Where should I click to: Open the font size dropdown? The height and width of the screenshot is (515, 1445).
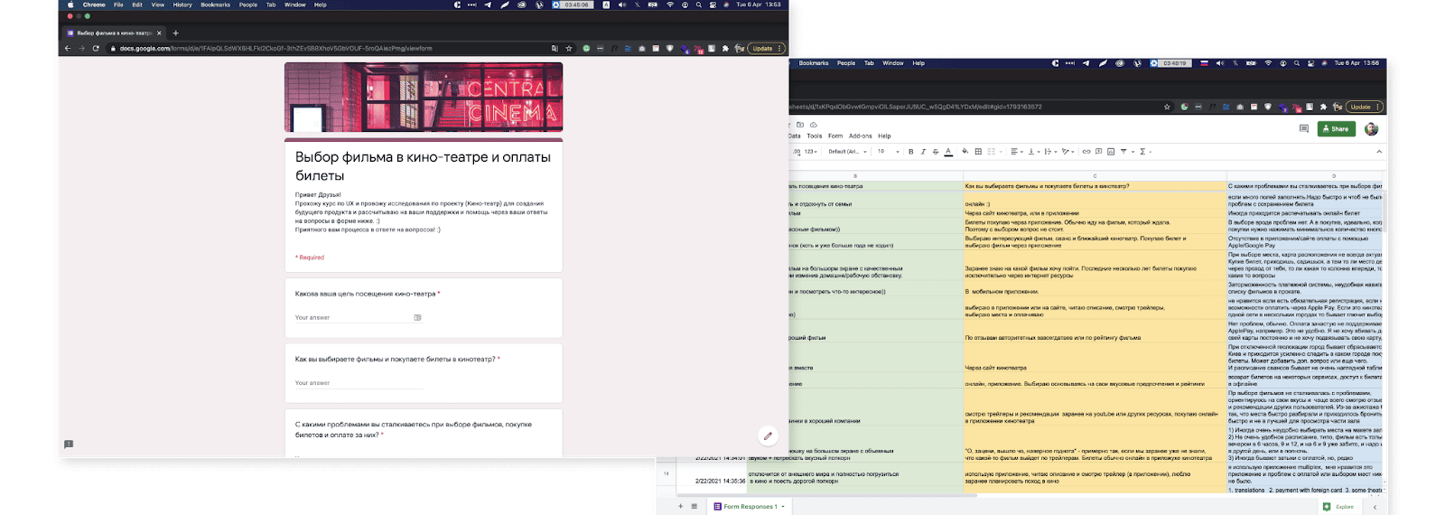[889, 152]
